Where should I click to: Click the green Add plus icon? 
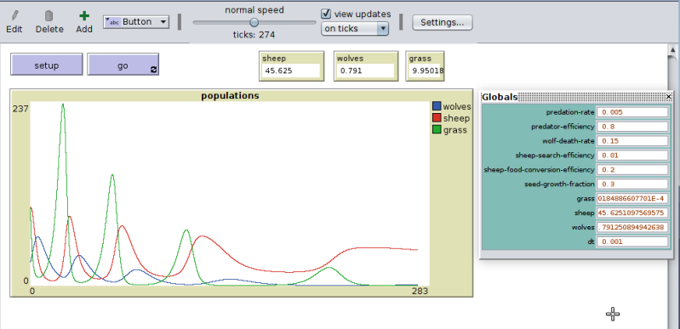pos(84,16)
